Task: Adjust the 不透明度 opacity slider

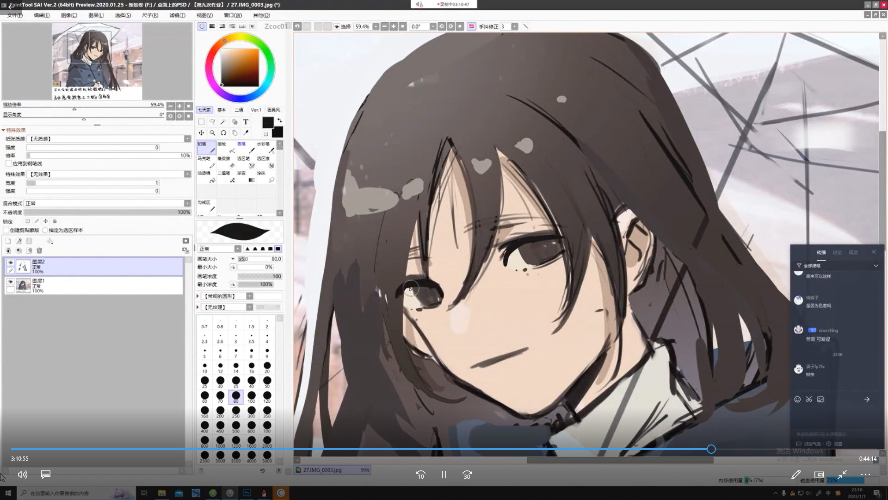Action: (107, 212)
